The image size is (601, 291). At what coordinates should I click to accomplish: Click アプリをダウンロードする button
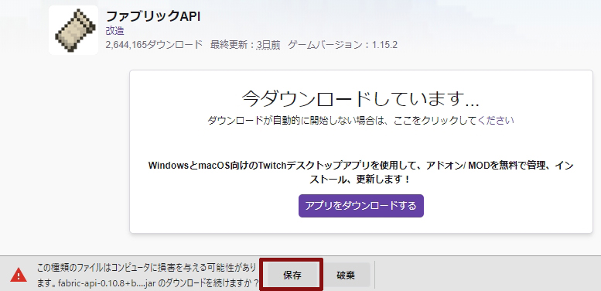coord(360,206)
